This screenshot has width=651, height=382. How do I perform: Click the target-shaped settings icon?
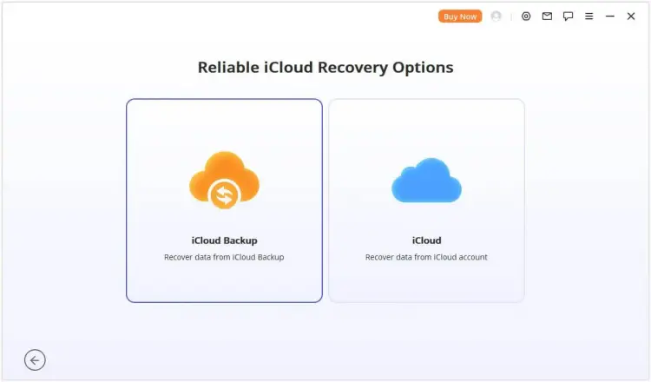526,16
